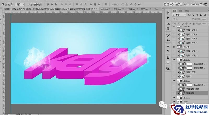Viewport: 209px width, 115px height.
Task: Filter layers by shape type
Action: 201,15
